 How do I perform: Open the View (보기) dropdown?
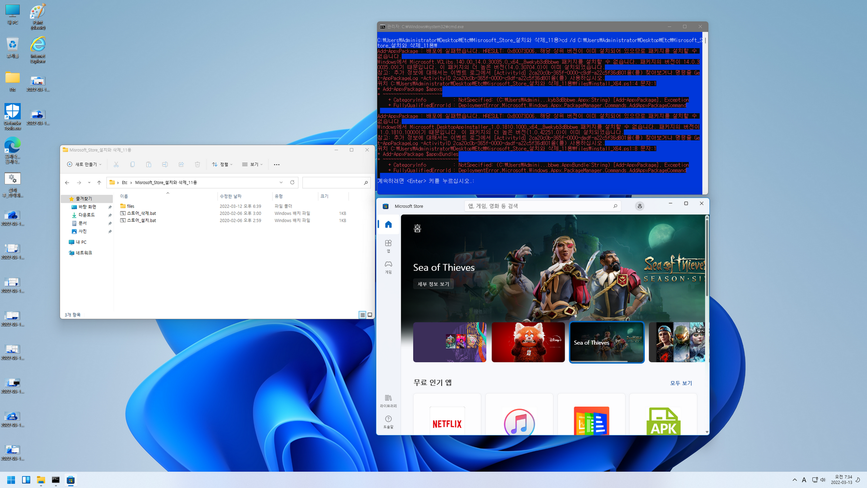pyautogui.click(x=253, y=165)
